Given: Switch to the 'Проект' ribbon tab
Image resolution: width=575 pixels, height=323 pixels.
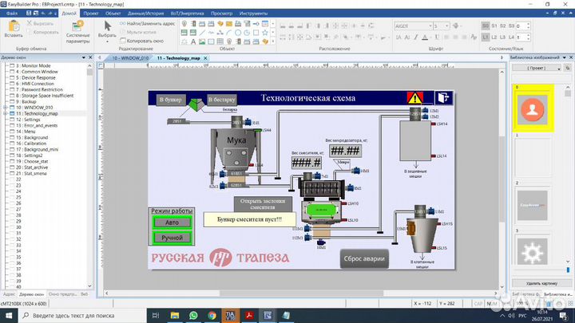Looking at the screenshot, I should tap(90, 14).
